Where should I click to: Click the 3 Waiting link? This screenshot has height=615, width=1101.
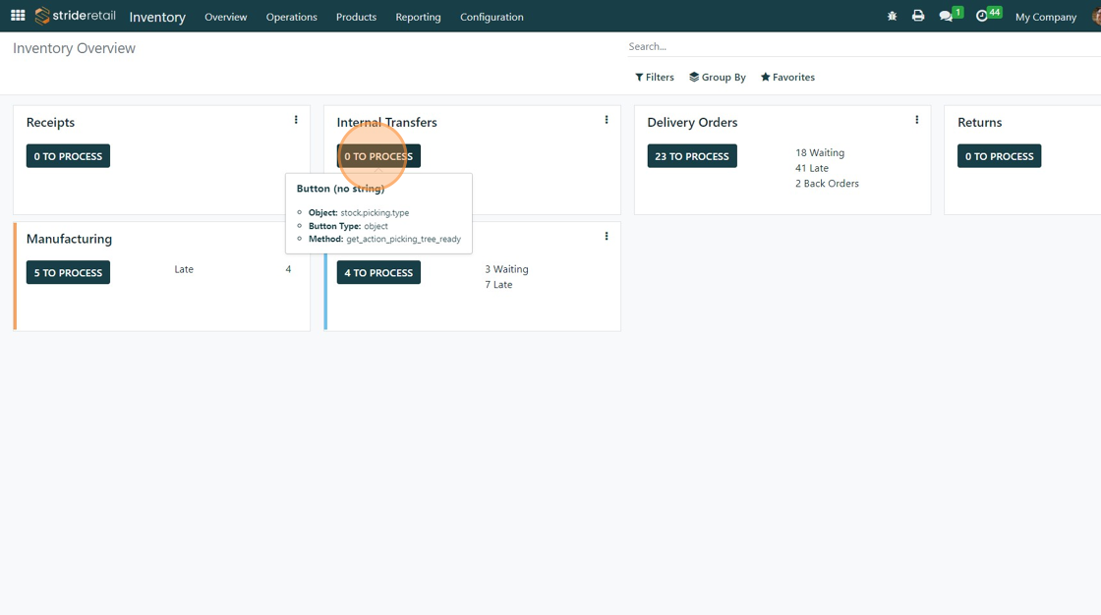[506, 269]
